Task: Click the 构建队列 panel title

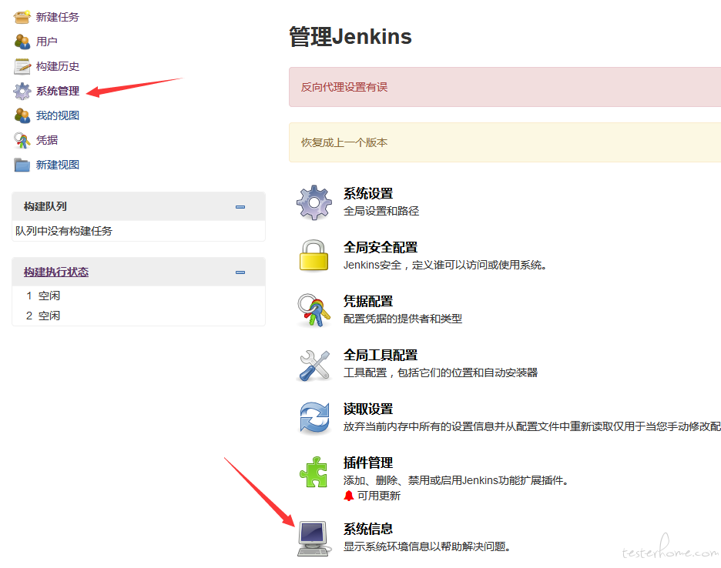Action: click(45, 206)
